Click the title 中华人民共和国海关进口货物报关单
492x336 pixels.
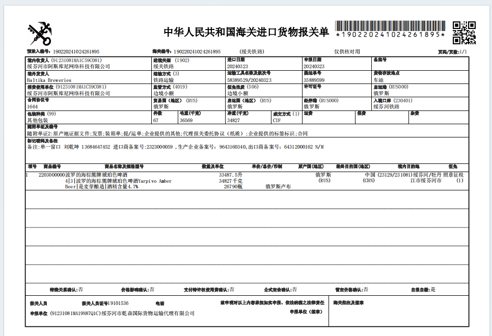coord(246,32)
